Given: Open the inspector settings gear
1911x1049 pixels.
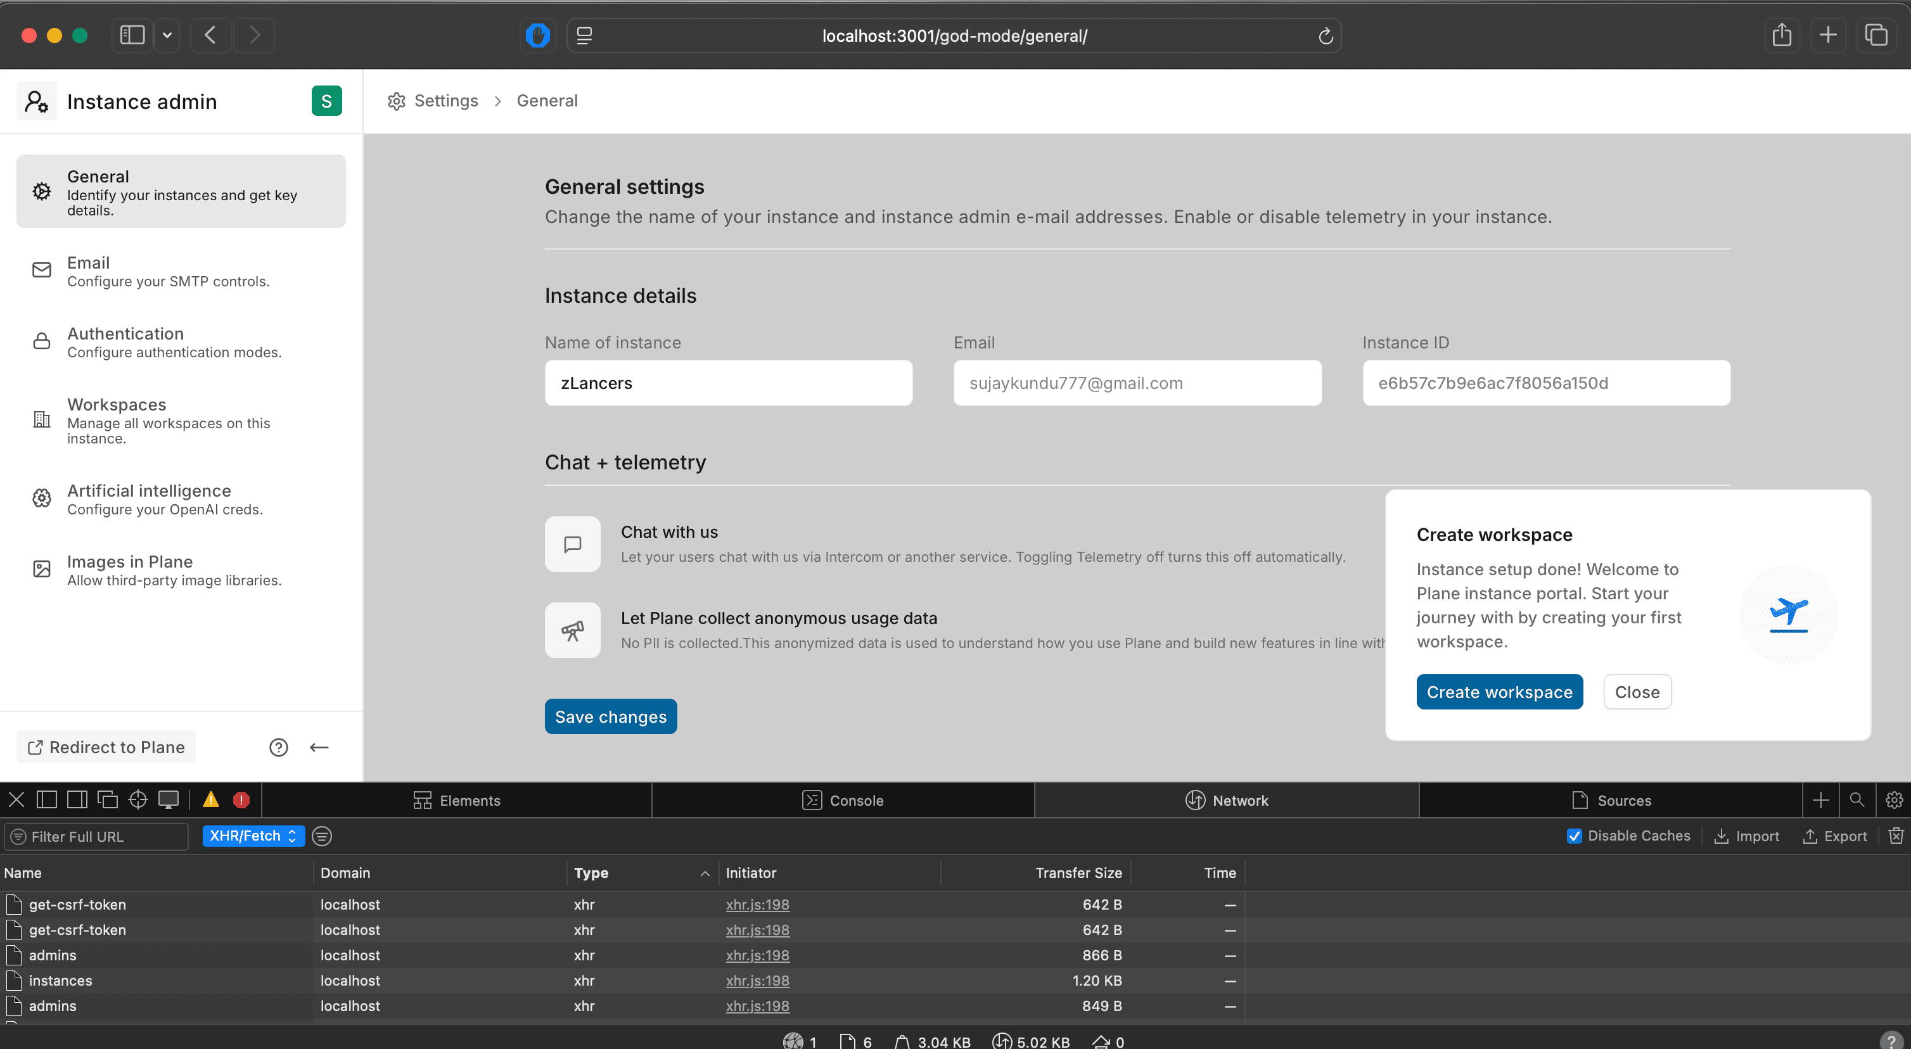Looking at the screenshot, I should pos(1894,799).
